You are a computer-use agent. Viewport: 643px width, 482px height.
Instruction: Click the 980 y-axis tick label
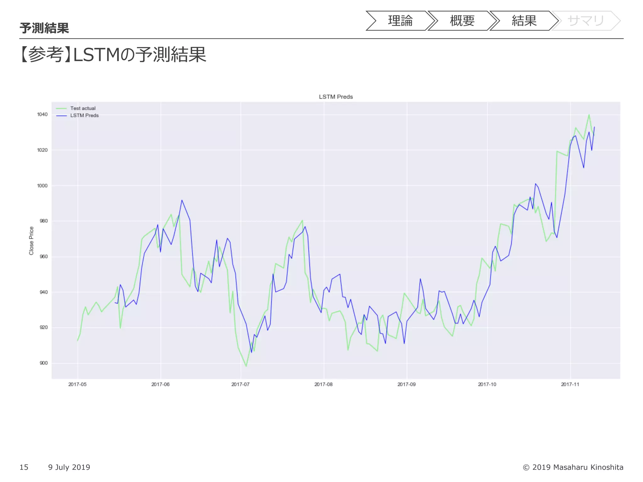pos(44,221)
